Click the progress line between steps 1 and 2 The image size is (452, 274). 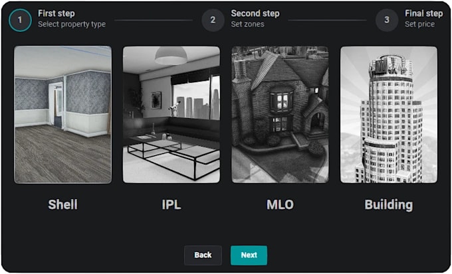(x=154, y=20)
